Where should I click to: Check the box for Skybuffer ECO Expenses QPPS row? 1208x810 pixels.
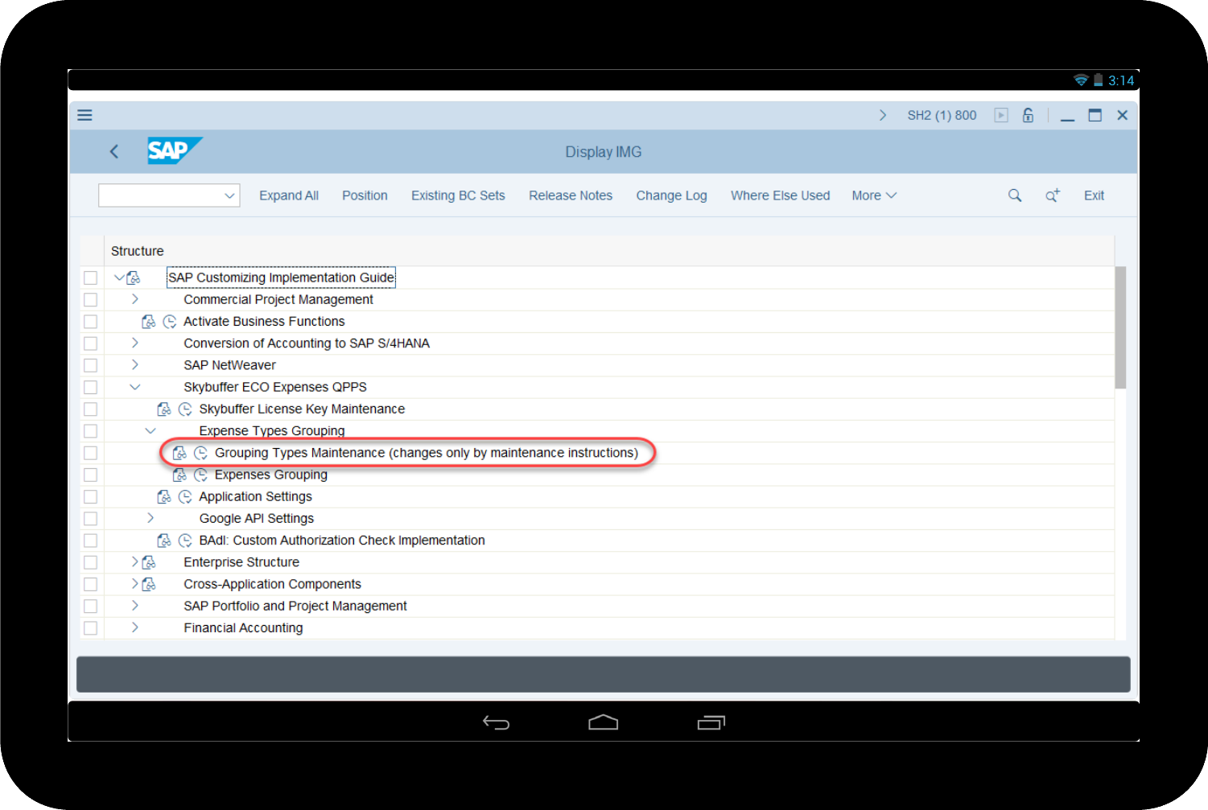pyautogui.click(x=91, y=387)
